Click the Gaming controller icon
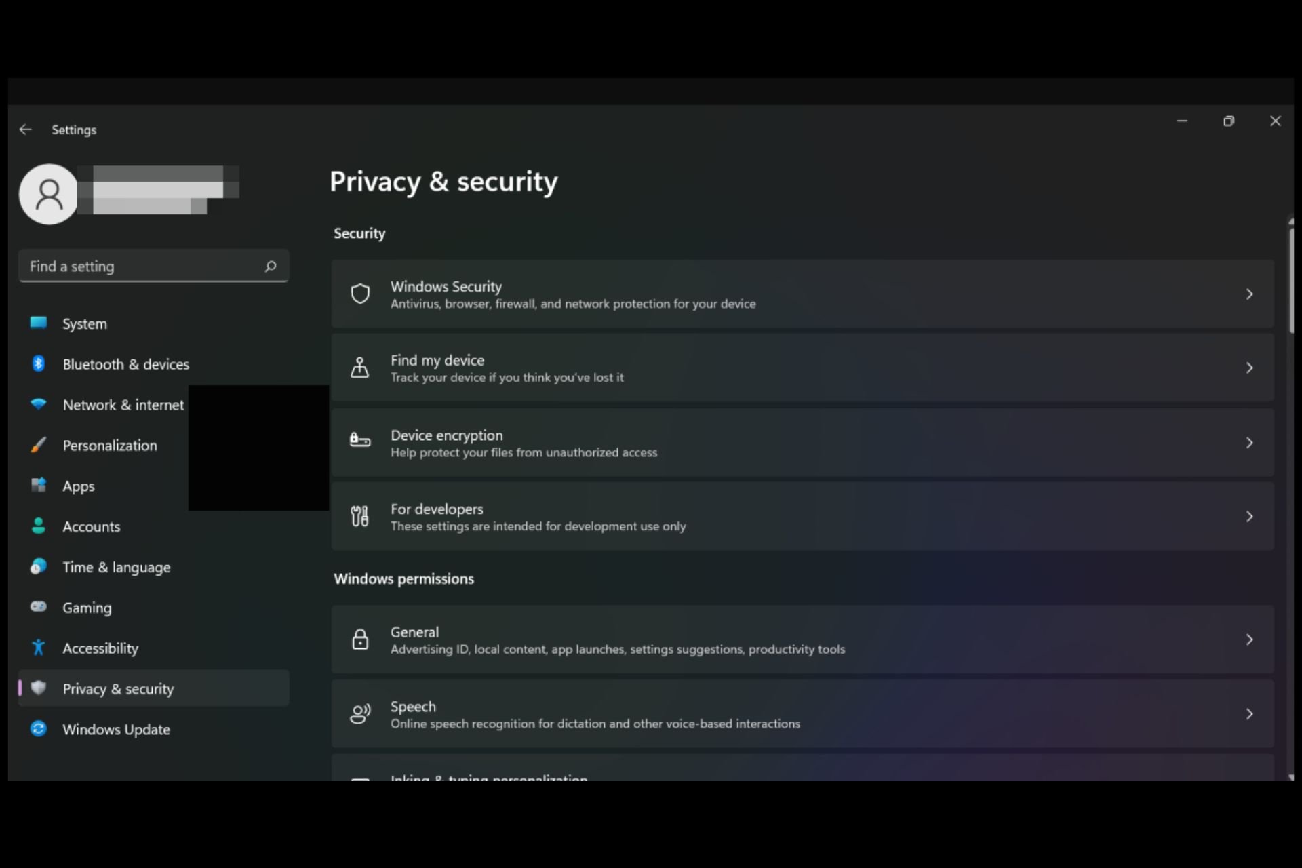The width and height of the screenshot is (1302, 868). pyautogui.click(x=39, y=606)
